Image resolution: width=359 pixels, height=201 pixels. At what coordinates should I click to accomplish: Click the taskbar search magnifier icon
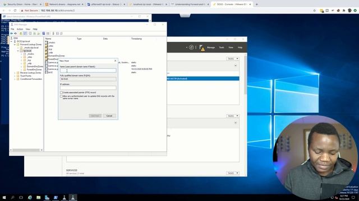[x=12, y=197]
